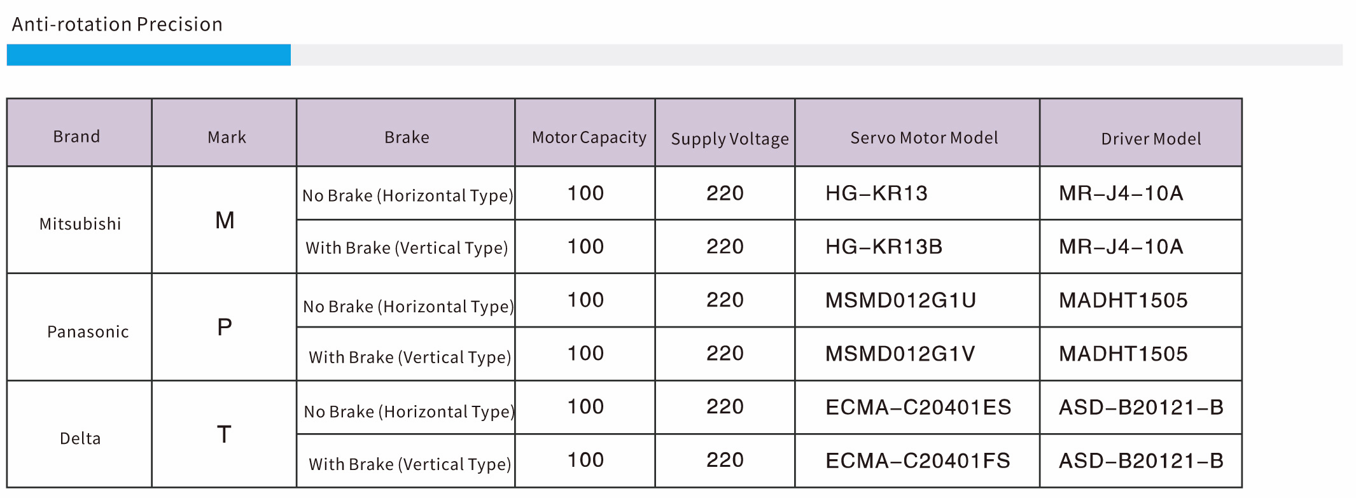Select the ECMA-C20401ES motor model cell
Screen dimensions: 1356x498
pyautogui.click(x=918, y=407)
